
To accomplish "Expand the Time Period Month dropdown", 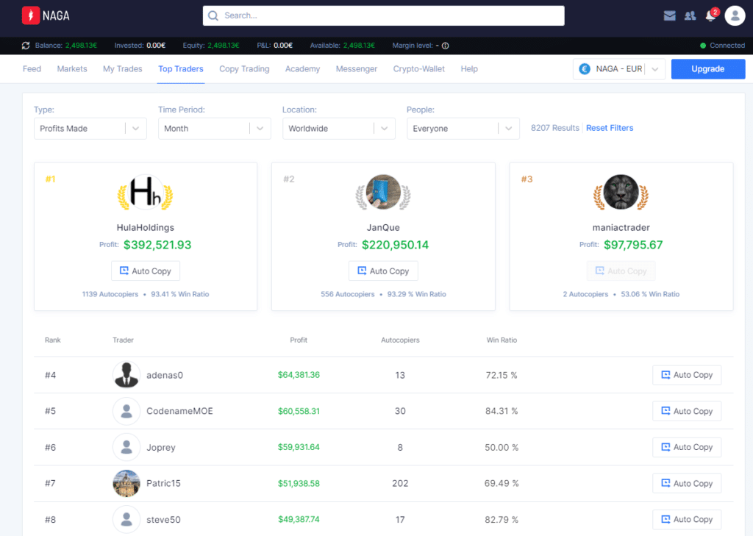I will point(214,128).
